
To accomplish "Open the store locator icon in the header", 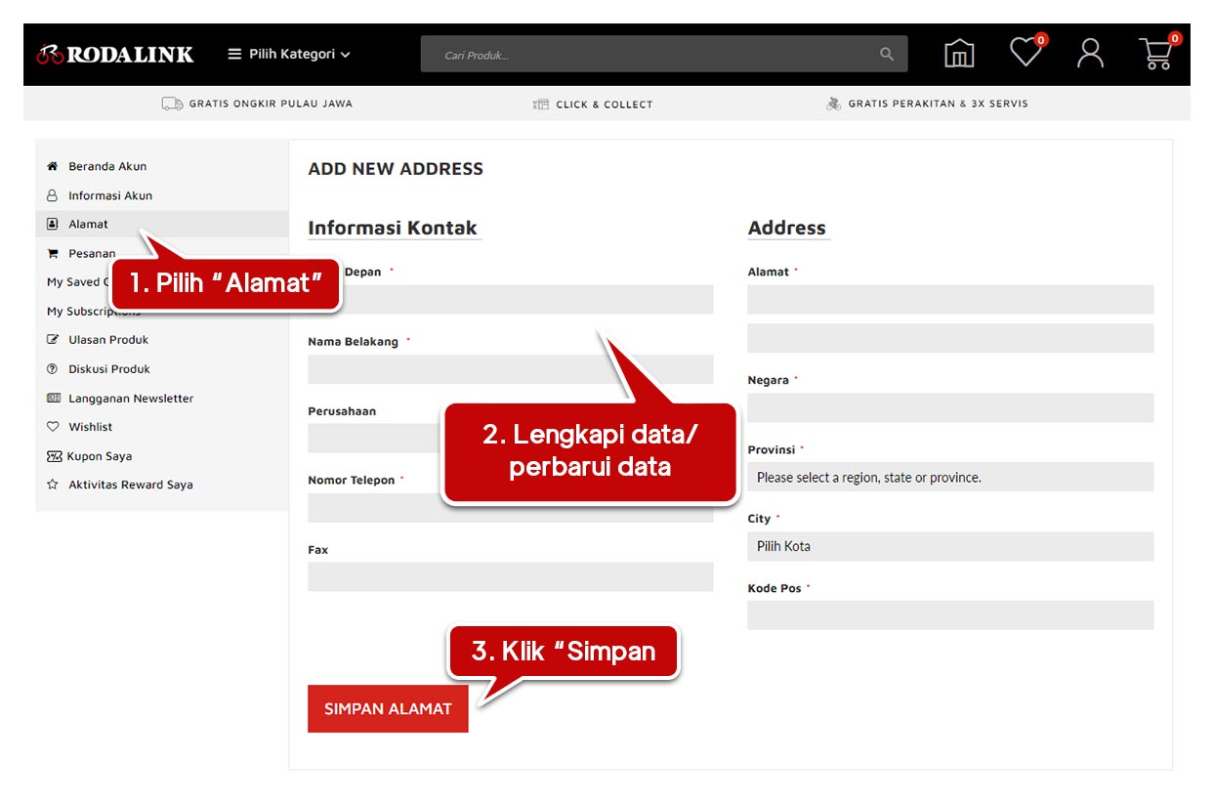I will [x=958, y=54].
